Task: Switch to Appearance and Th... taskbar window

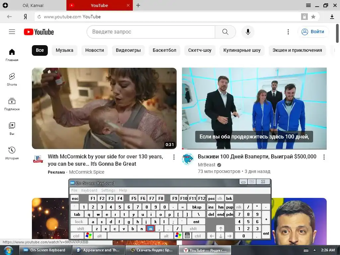Action: point(98,250)
